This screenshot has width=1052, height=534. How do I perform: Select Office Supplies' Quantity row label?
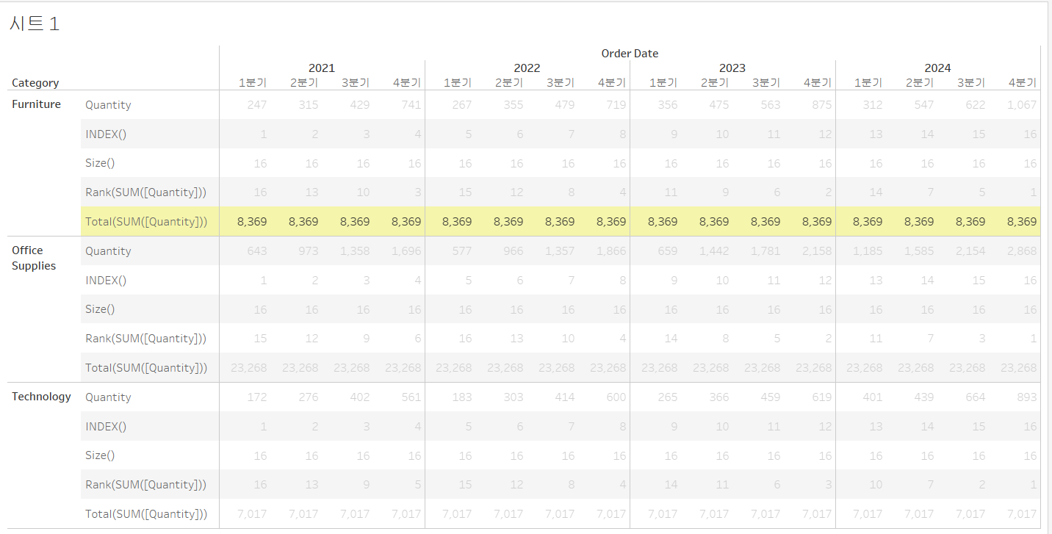(x=108, y=250)
